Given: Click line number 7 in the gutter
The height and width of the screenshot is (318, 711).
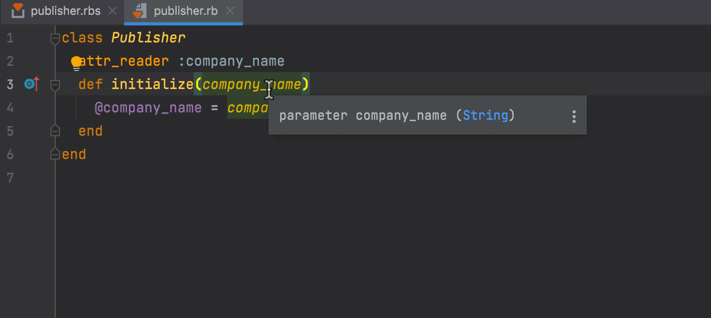Looking at the screenshot, I should pyautogui.click(x=10, y=178).
